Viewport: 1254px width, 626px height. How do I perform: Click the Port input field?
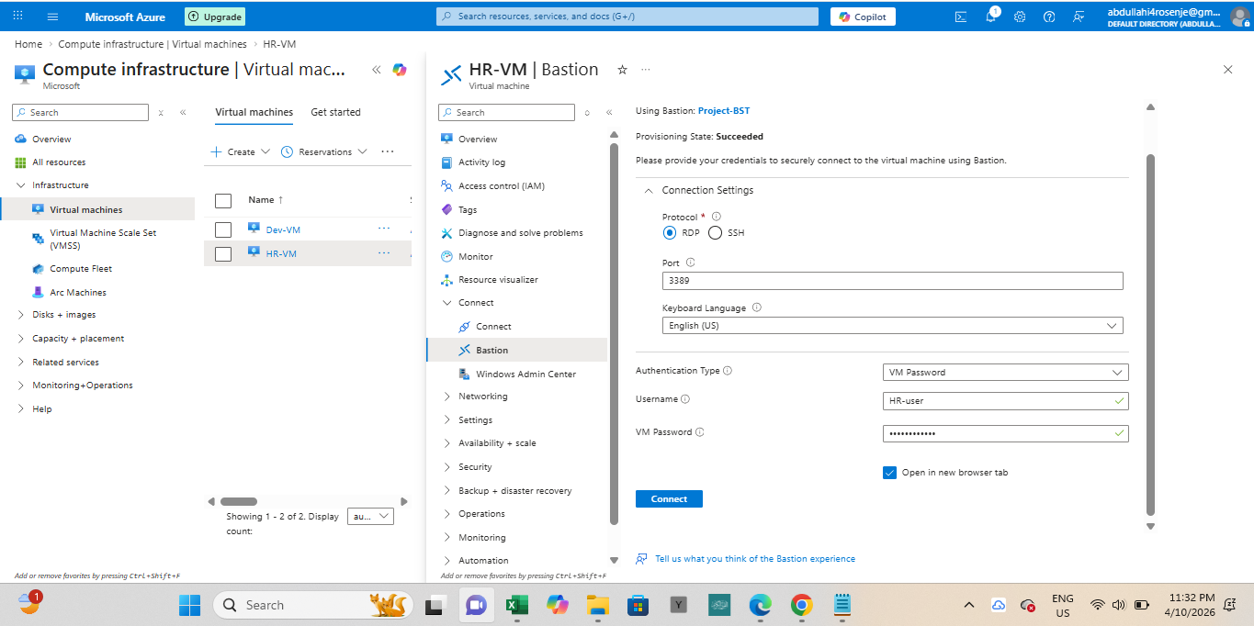point(892,281)
